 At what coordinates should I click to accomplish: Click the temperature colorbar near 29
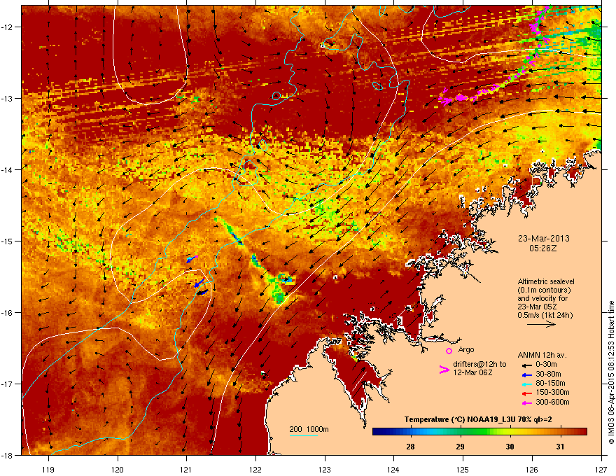(461, 431)
